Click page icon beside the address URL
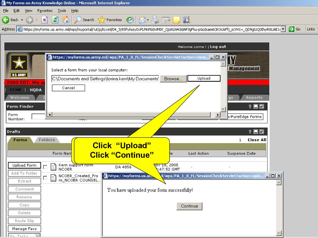This screenshot has width=318, height=238. [20, 29]
